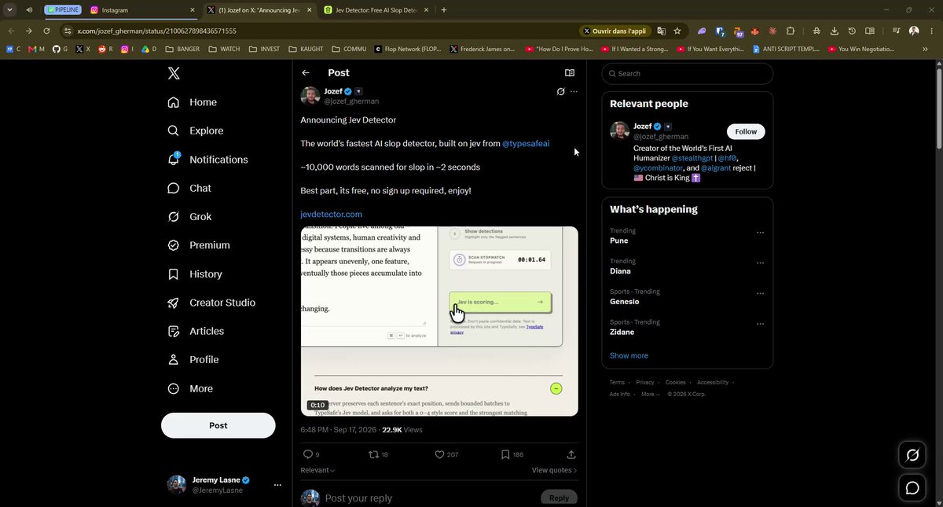Reply to the post via comment icon
The height and width of the screenshot is (507, 943).
click(307, 454)
